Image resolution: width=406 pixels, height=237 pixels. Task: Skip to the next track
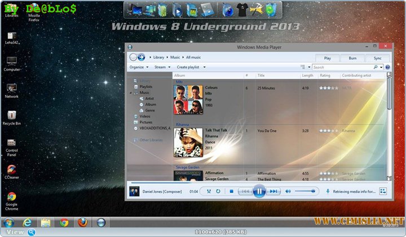pos(273,192)
